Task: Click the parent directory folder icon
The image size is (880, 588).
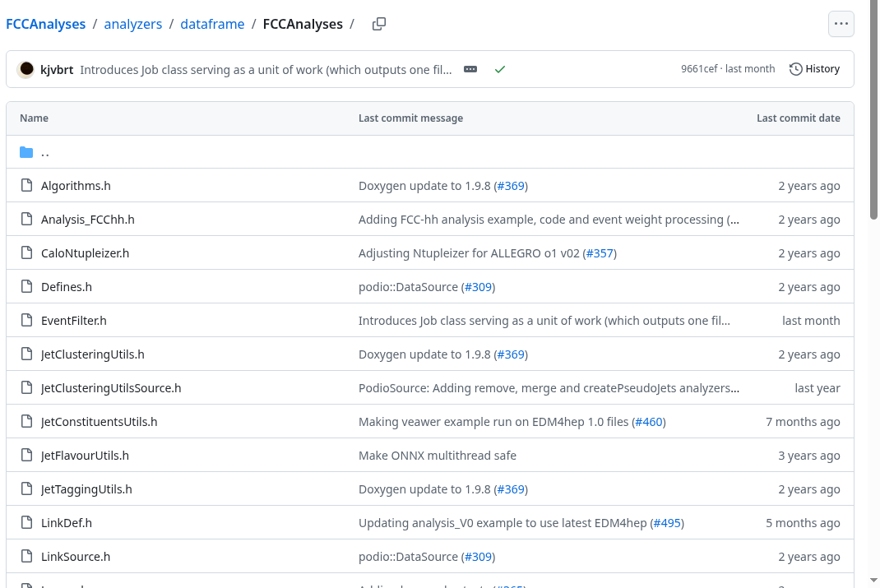Action: pyautogui.click(x=26, y=152)
